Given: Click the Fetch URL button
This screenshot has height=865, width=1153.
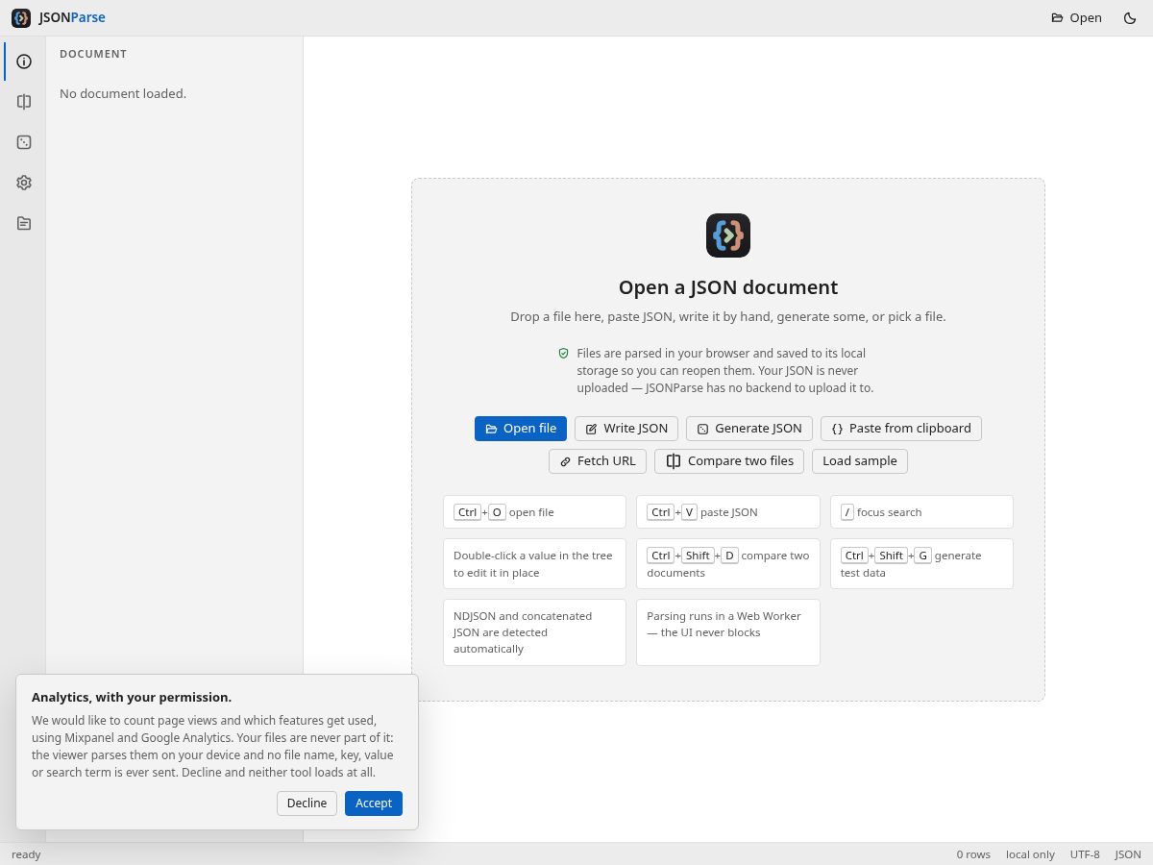Looking at the screenshot, I should (598, 461).
